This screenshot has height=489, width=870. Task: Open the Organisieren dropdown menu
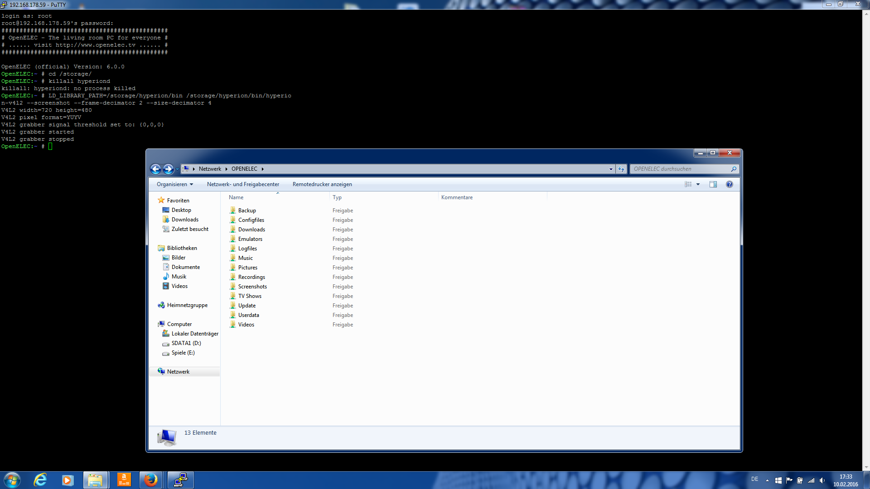pyautogui.click(x=174, y=184)
